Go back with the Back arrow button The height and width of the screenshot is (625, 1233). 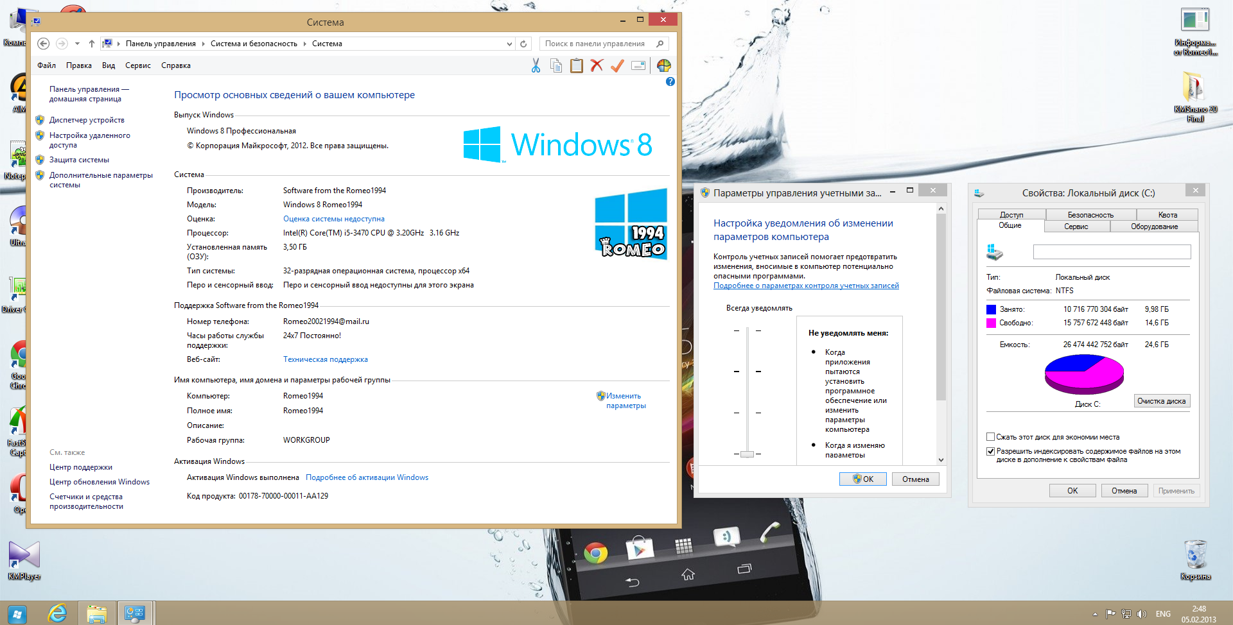[x=43, y=44]
